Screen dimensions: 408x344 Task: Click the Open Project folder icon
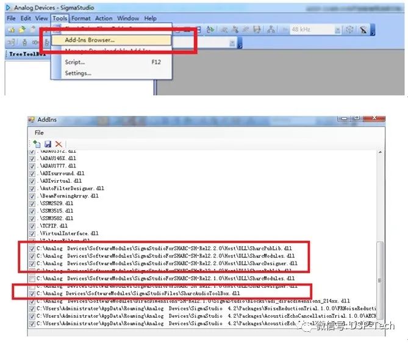(23, 29)
